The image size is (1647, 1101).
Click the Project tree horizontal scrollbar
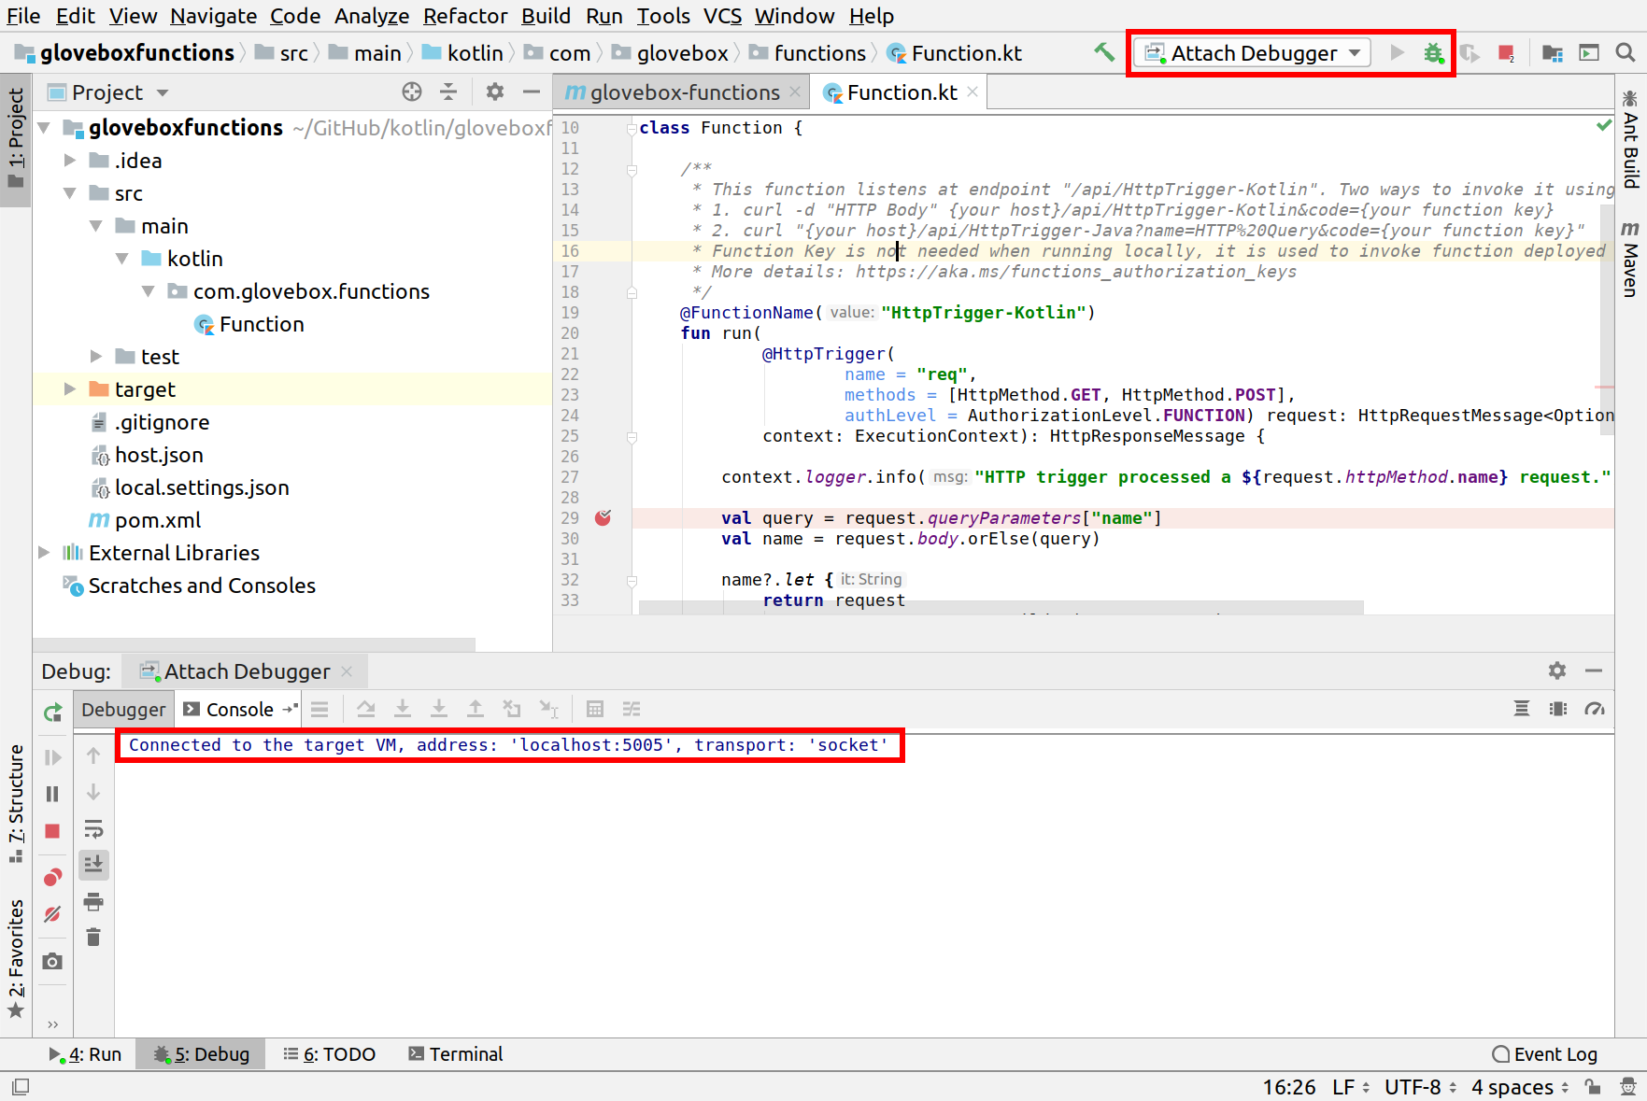tap(254, 644)
